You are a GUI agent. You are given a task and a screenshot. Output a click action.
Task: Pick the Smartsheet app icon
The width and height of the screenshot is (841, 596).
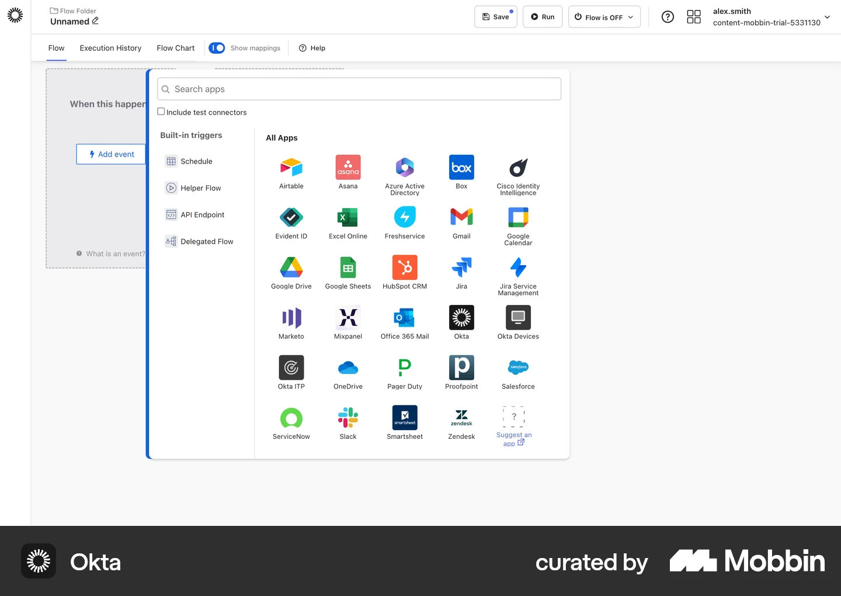coord(405,418)
